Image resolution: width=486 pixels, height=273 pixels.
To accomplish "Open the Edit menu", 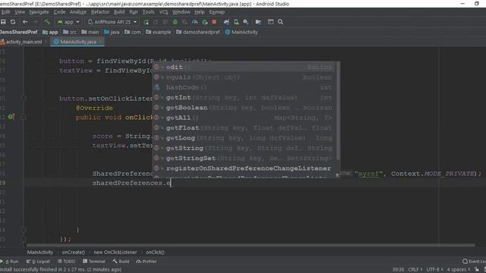I will pyautogui.click(x=5, y=12).
